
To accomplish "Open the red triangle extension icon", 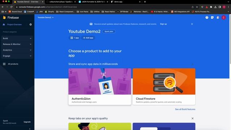I will (x=207, y=7).
